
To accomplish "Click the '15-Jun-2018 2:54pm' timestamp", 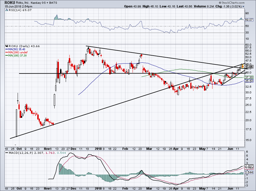I will point(18,7).
